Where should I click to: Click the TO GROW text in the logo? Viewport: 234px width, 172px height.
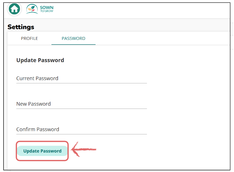pyautogui.click(x=47, y=11)
